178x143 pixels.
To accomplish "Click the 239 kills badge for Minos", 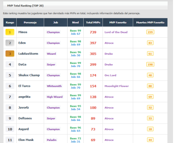I will click(x=150, y=32).
